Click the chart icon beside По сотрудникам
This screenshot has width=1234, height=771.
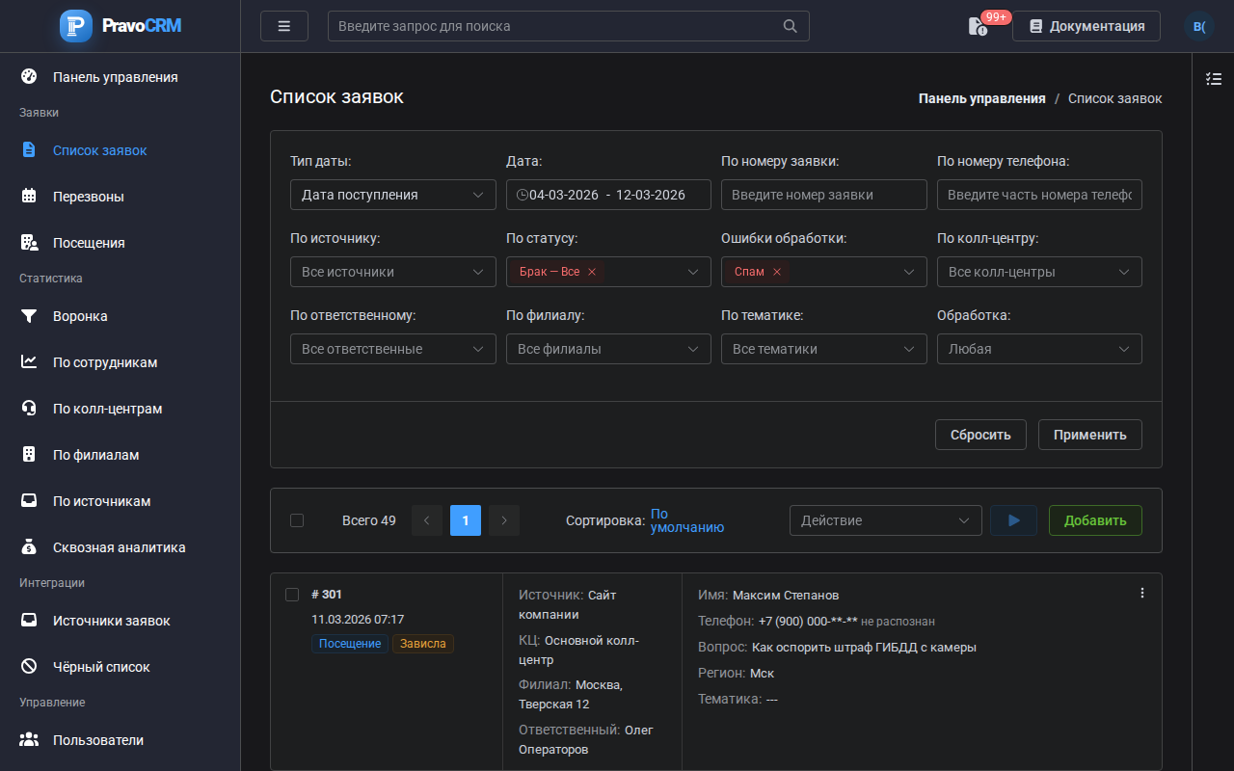click(29, 362)
